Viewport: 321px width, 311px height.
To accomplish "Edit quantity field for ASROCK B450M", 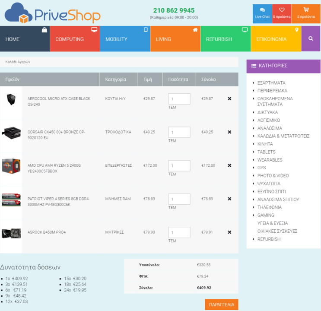I will click(179, 232).
